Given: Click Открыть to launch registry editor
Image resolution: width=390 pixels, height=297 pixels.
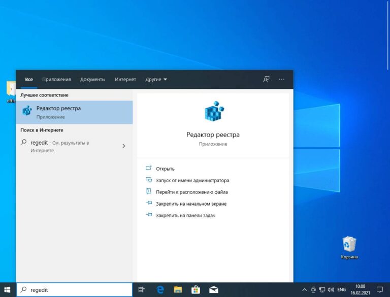Looking at the screenshot, I should click(165, 169).
